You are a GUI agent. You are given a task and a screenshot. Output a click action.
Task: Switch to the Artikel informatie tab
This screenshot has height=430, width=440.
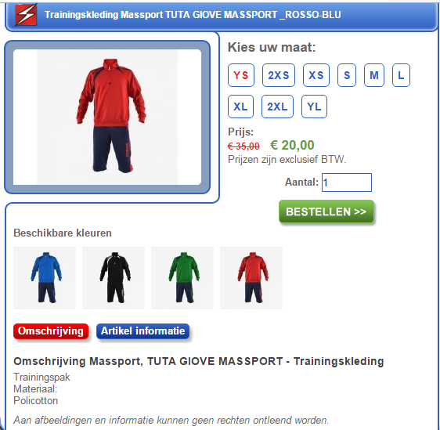(142, 331)
